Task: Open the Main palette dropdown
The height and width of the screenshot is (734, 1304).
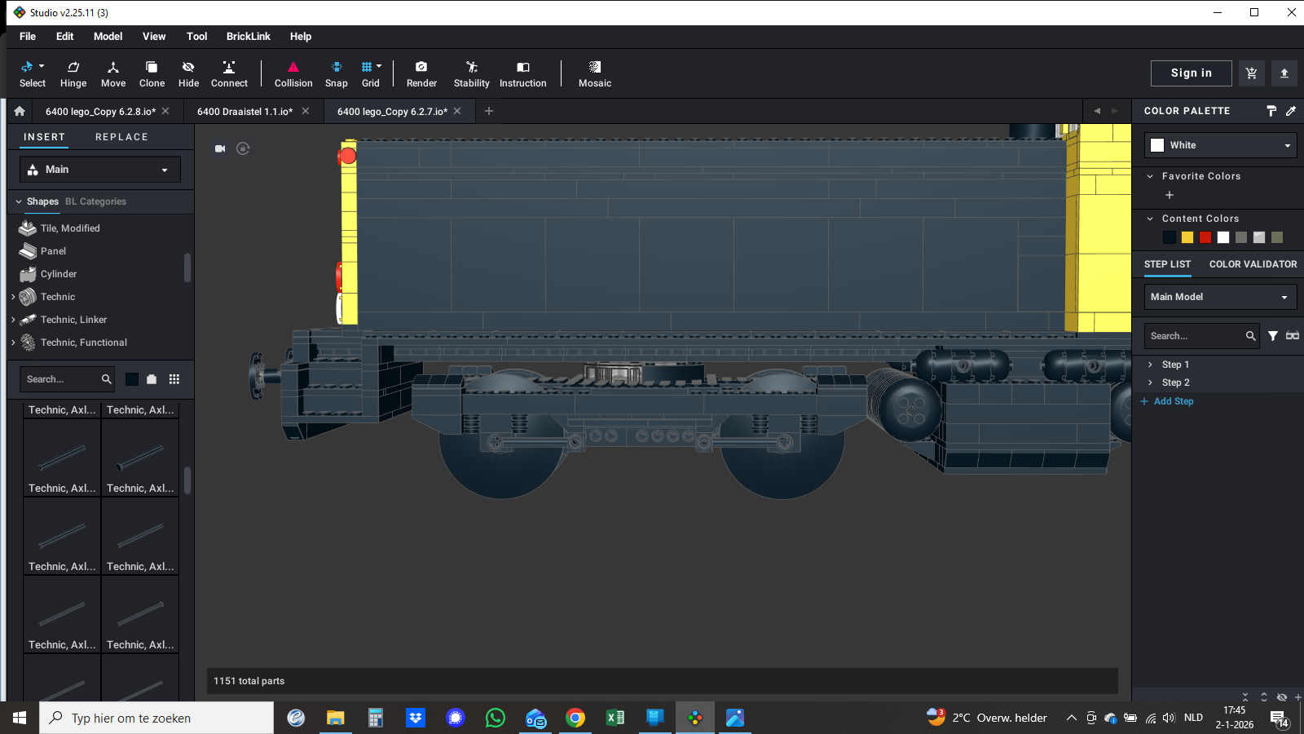Action: click(99, 170)
